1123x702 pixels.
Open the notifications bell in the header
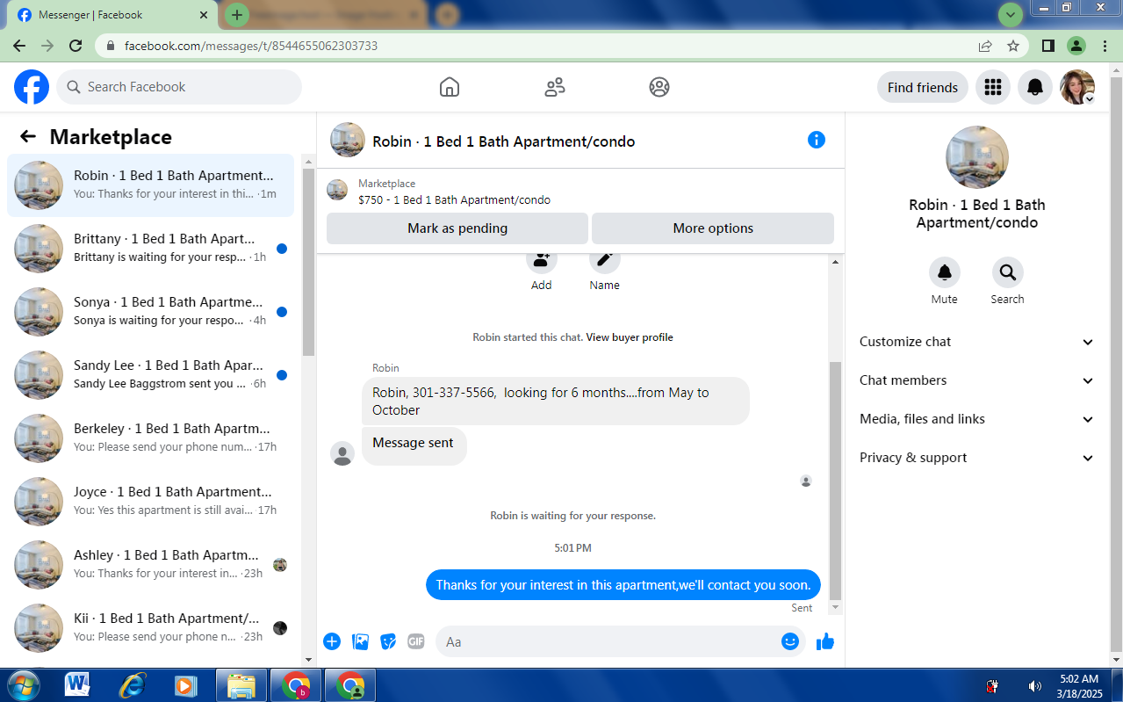(x=1035, y=87)
